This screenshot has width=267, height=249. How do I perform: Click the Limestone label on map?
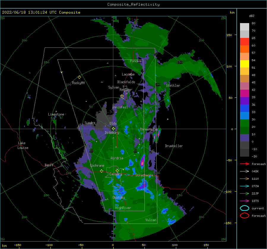coord(56,114)
